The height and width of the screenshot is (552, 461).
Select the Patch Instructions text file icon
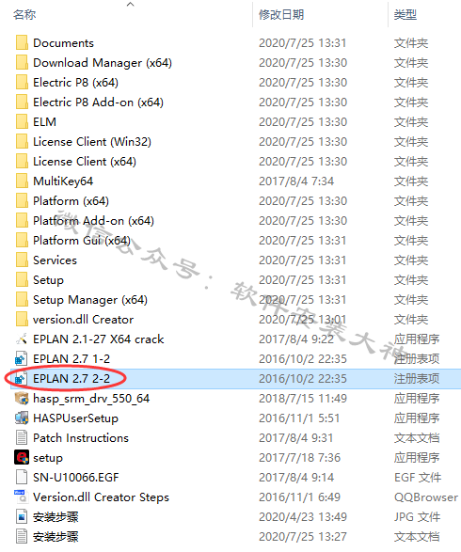(22, 437)
